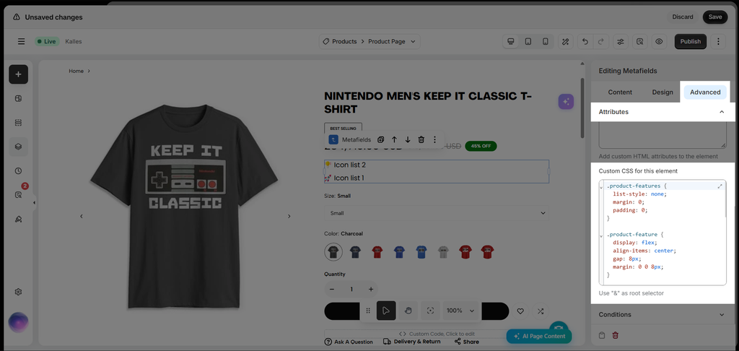The width and height of the screenshot is (739, 351).
Task: Preview page with the eye icon
Action: pos(659,41)
